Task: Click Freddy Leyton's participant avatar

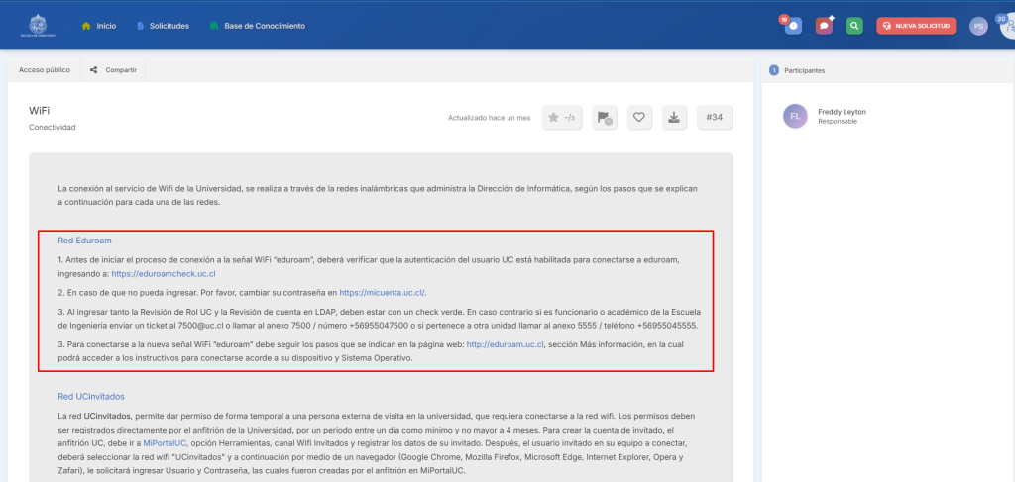Action: click(796, 116)
